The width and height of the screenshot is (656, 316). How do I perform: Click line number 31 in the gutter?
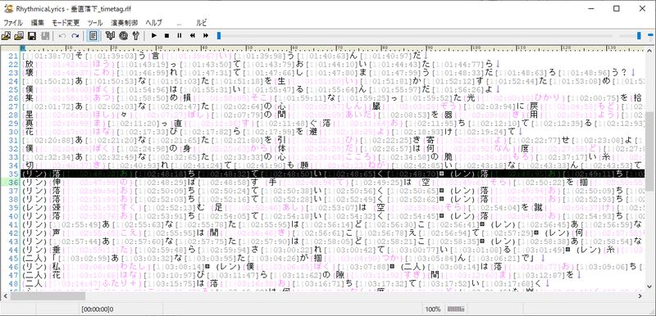click(x=13, y=140)
